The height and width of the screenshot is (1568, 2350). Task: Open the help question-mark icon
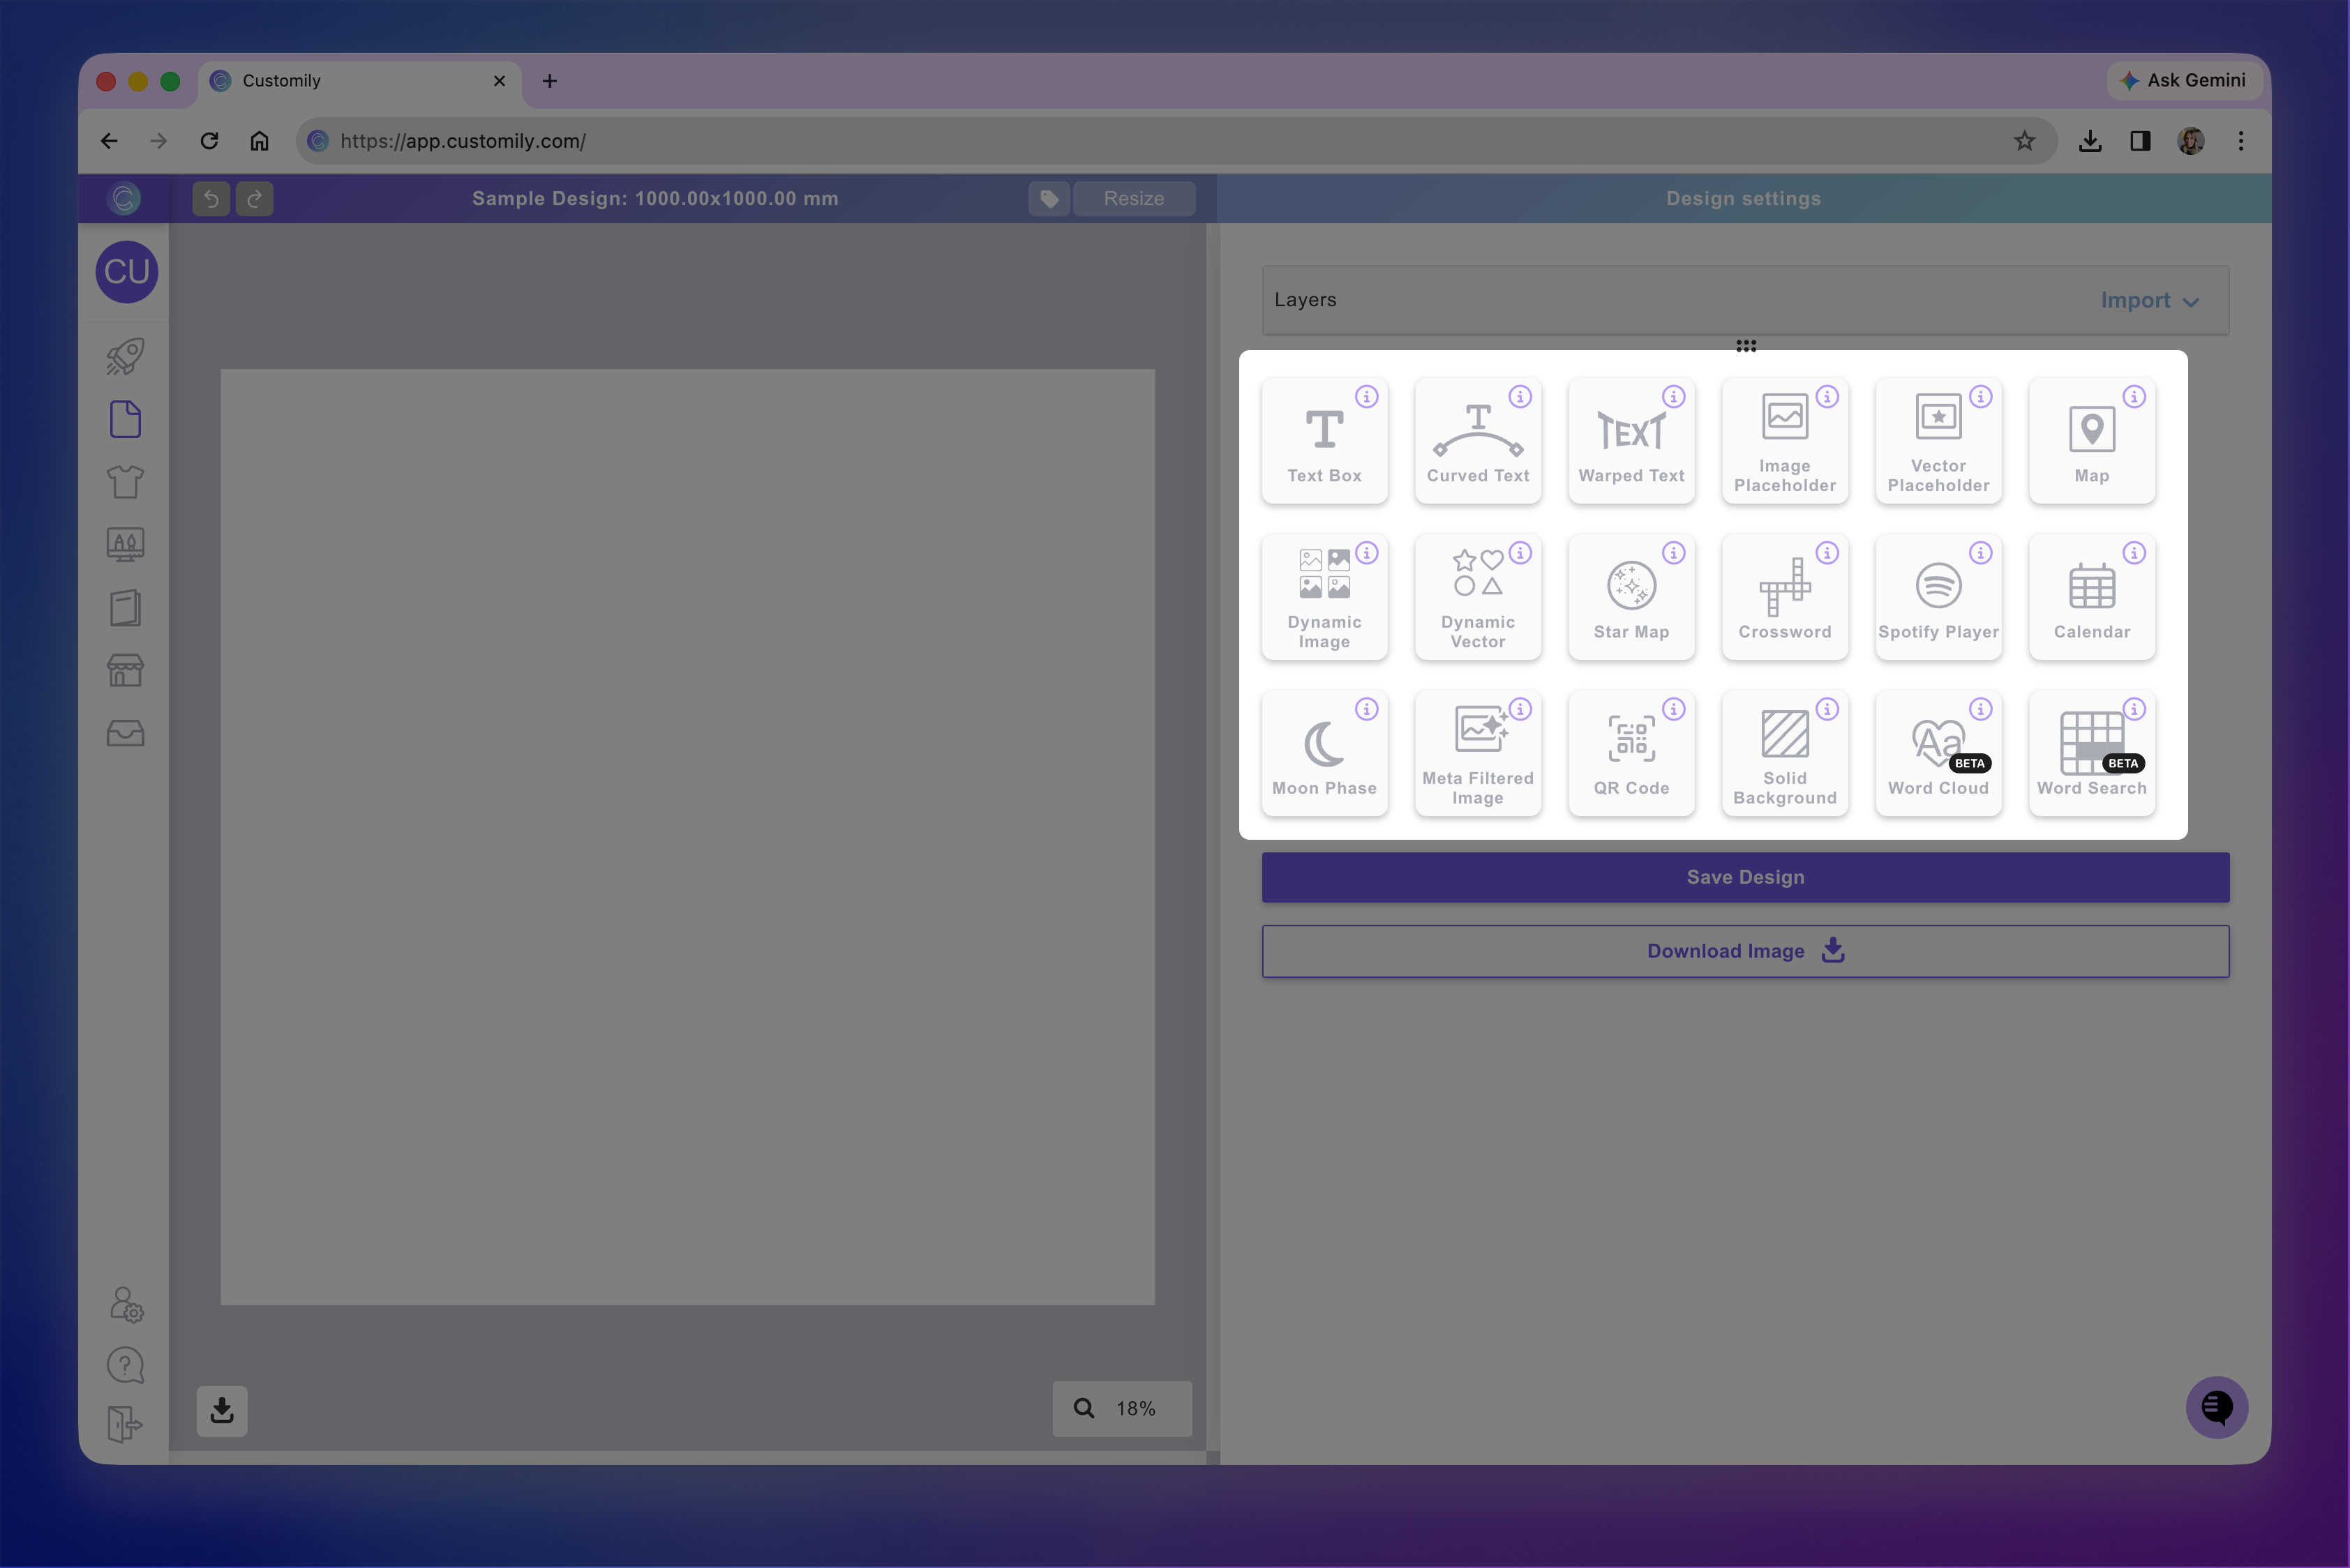tap(125, 1366)
